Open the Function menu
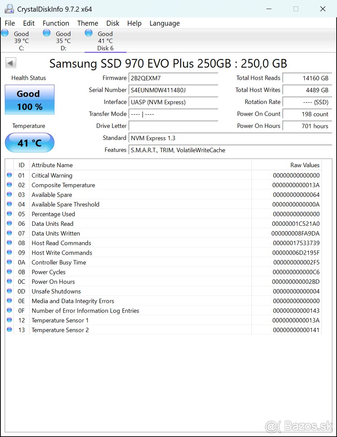Screen dimensions: 337x437 click(56, 23)
